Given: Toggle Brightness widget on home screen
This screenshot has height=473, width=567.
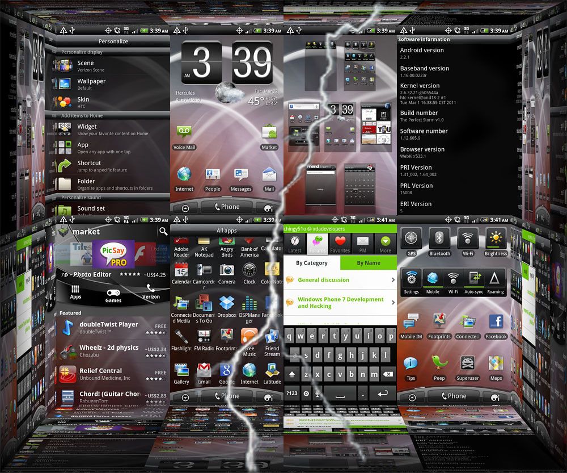Looking at the screenshot, I should pyautogui.click(x=496, y=241).
